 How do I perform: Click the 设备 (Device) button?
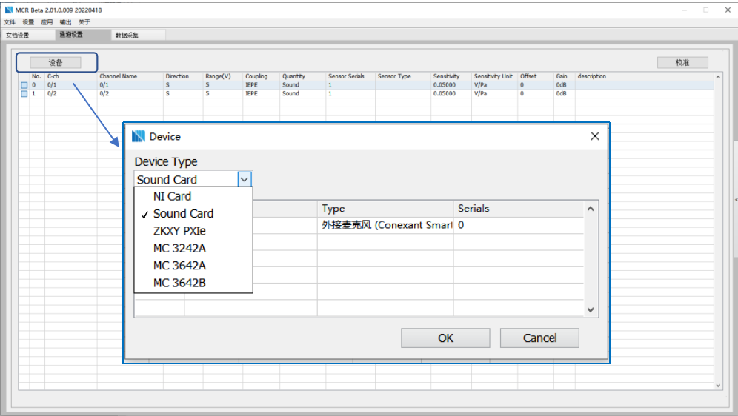55,63
